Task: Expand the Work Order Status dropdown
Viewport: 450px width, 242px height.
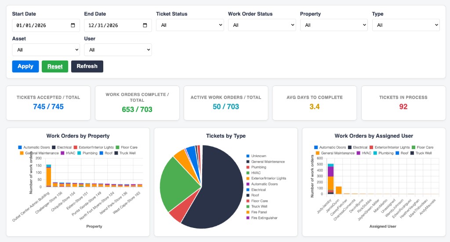Action: point(262,25)
